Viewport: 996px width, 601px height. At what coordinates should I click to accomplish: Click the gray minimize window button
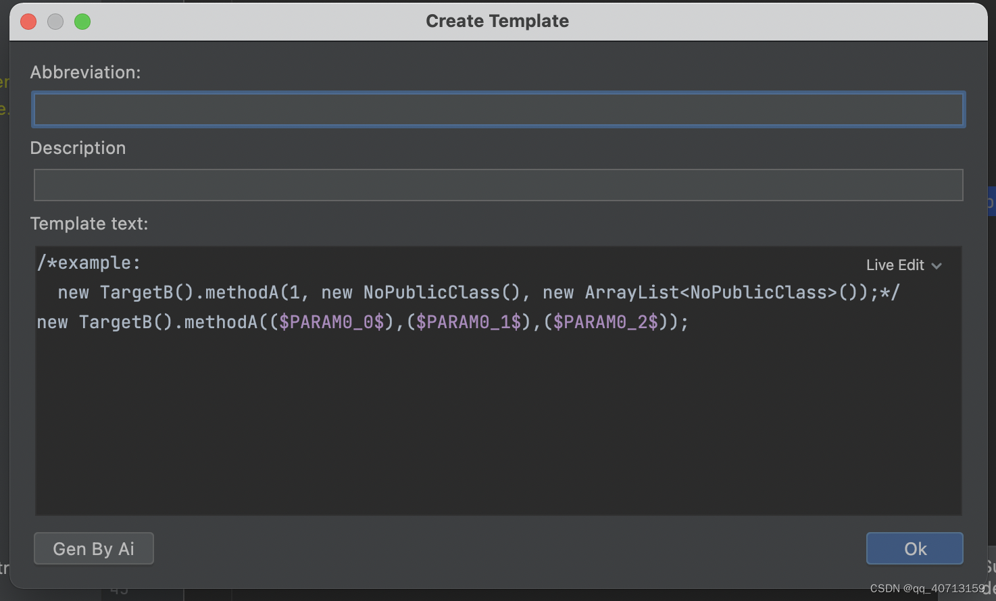(55, 22)
